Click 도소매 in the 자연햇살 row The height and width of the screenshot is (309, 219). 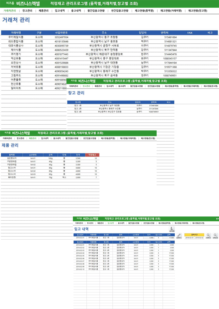coord(39,71)
